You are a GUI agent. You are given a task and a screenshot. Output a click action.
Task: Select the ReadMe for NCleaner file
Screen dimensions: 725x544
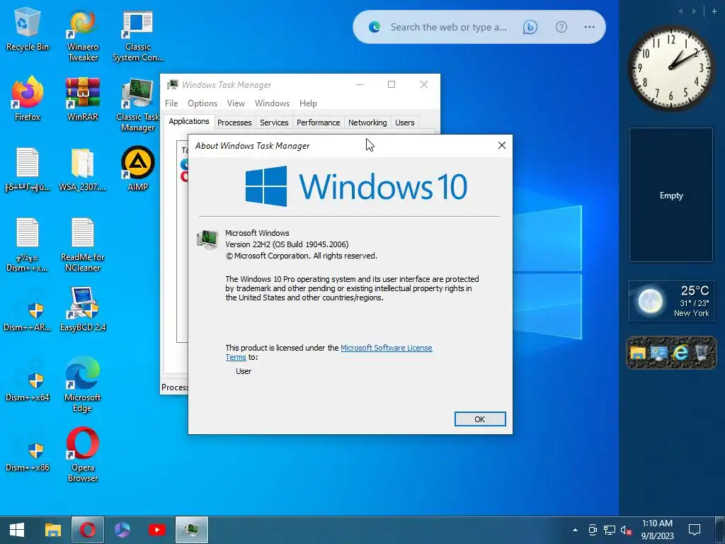(x=83, y=244)
